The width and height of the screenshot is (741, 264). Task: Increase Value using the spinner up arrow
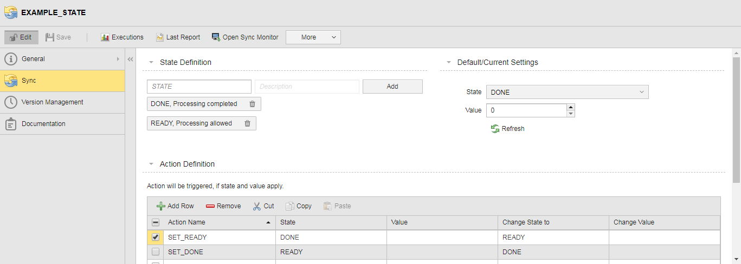[570, 107]
